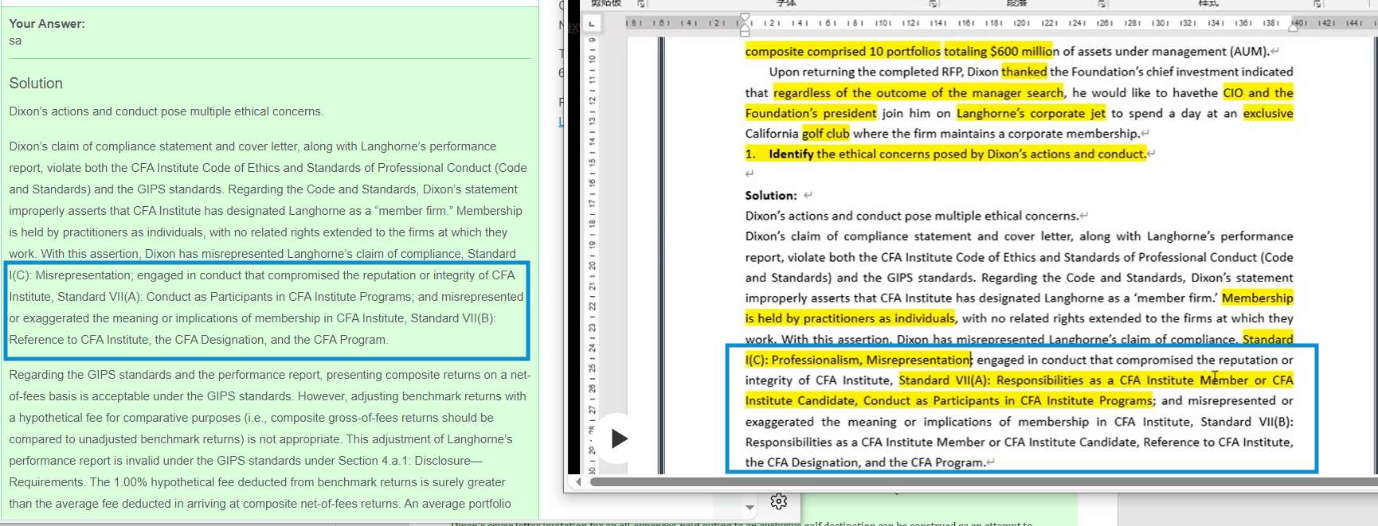Open the Clipboard group dialog launcher
The height and width of the screenshot is (526, 1378).
click(x=642, y=4)
